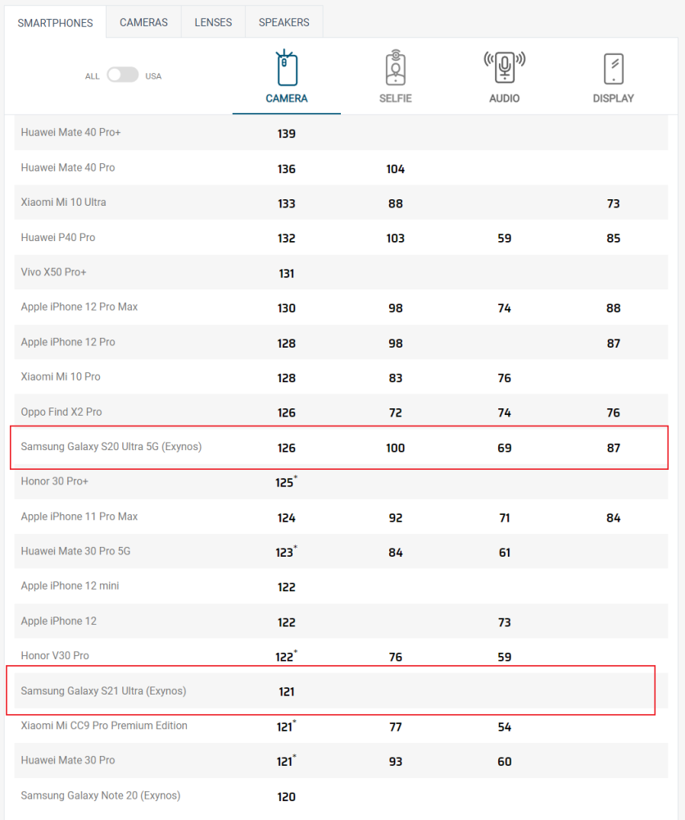Select Vivo X50 Pro+ in list
Screen dimensions: 685x820
click(53, 272)
